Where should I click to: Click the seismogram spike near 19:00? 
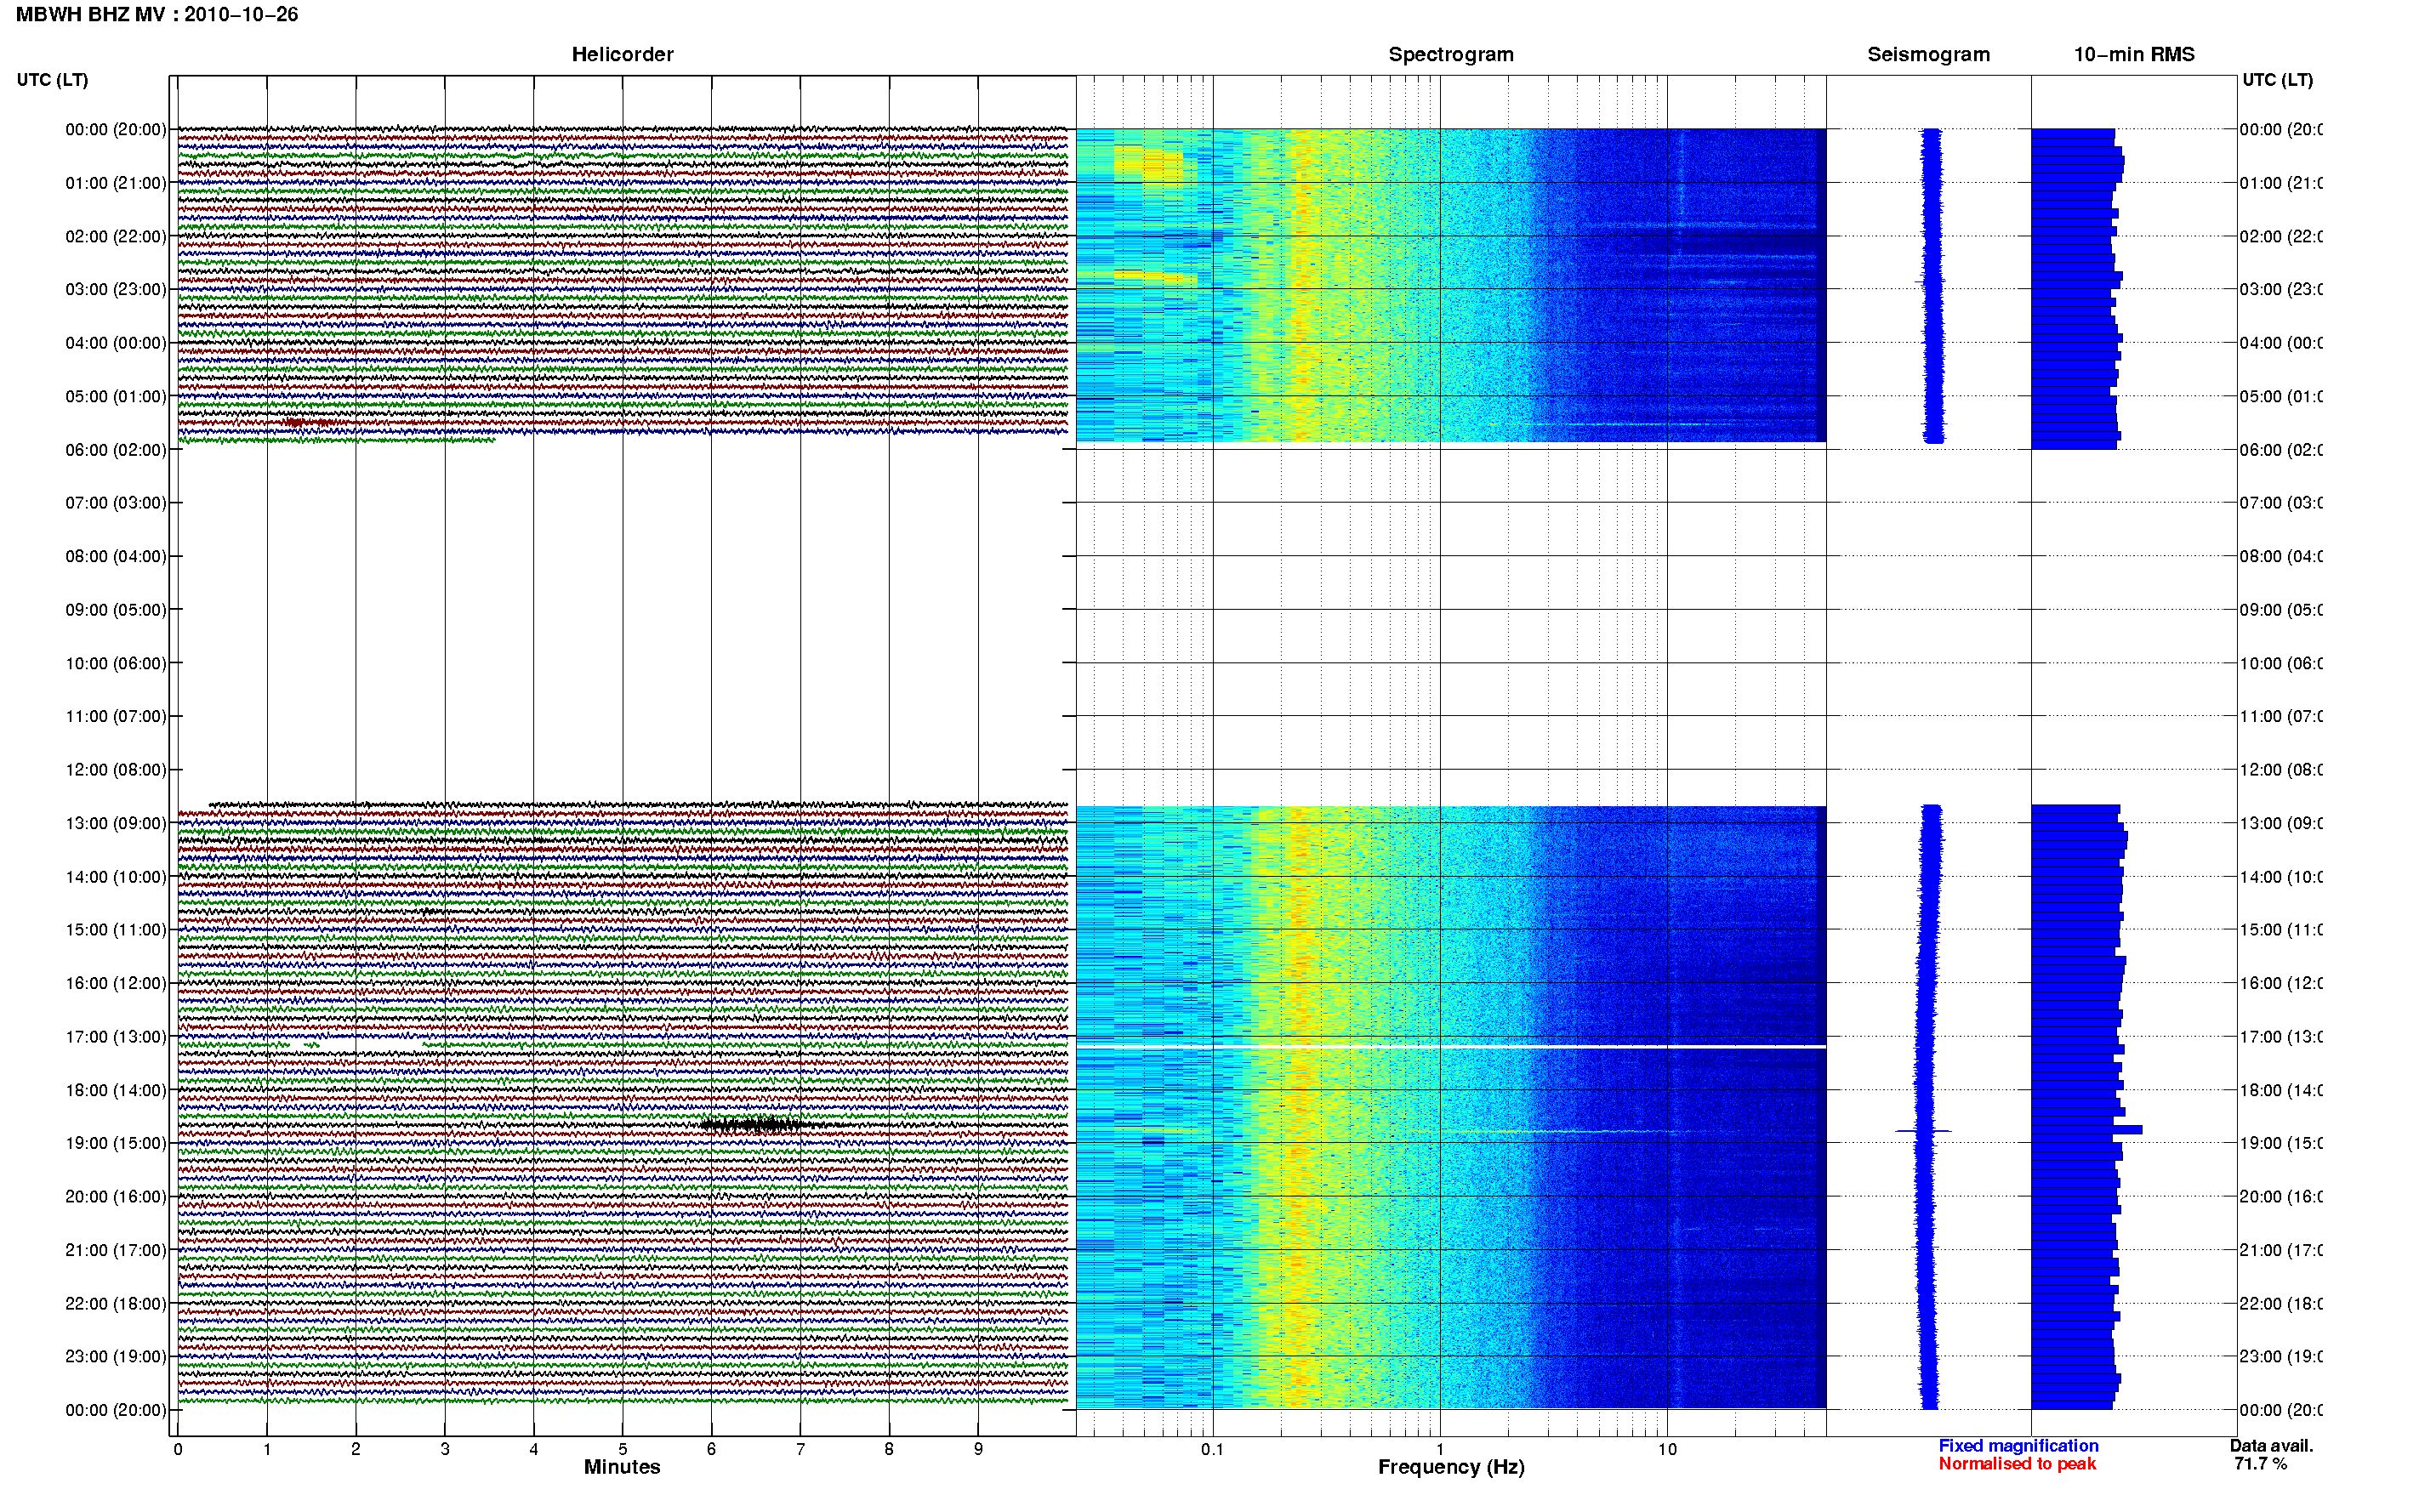[x=1923, y=1131]
